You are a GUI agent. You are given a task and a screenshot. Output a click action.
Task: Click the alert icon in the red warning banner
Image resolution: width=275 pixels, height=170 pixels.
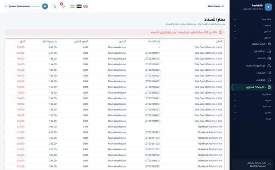(x=220, y=33)
